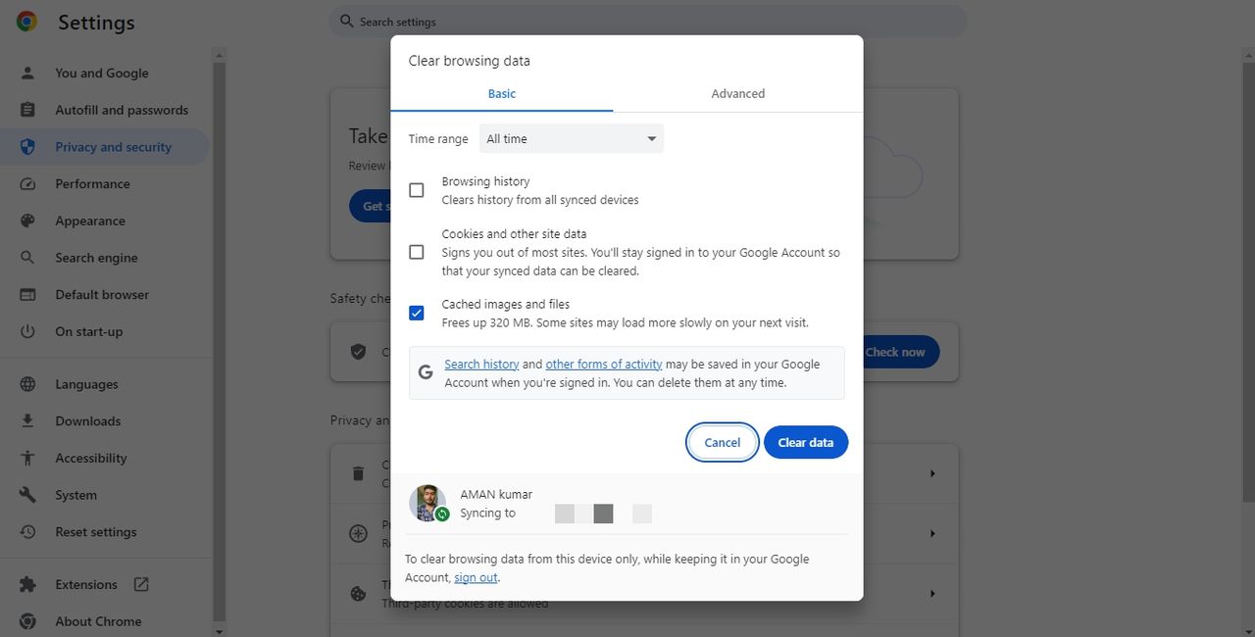
Task: Click the Clear browsing data title text
Action: pyautogui.click(x=470, y=61)
